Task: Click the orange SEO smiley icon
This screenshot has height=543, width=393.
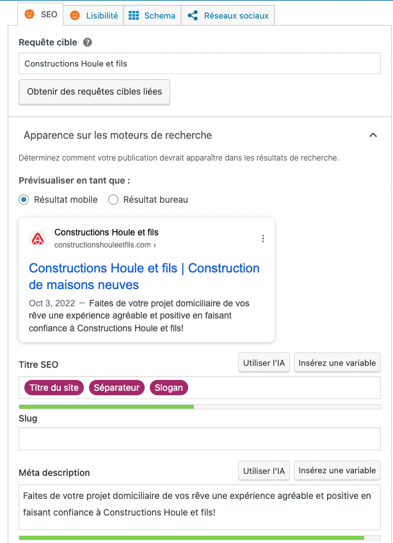Action: [x=29, y=15]
